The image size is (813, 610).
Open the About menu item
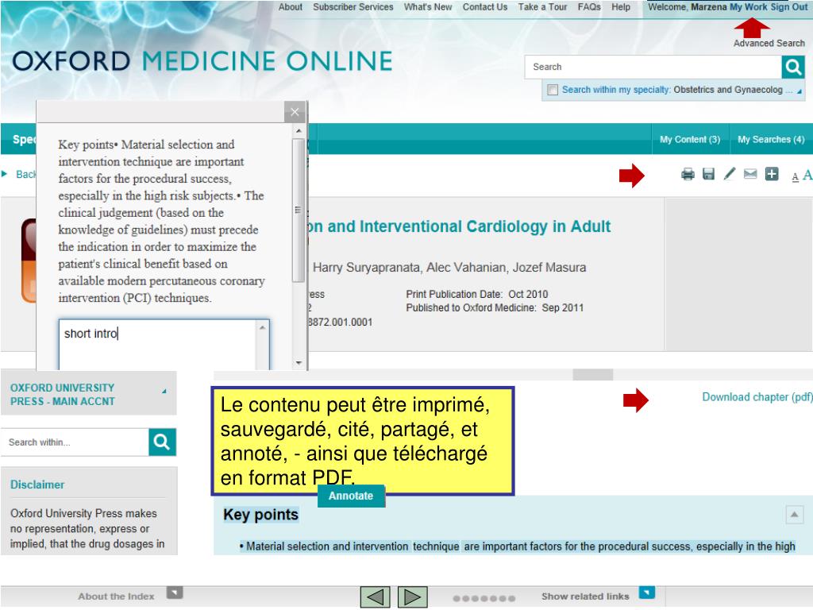point(291,7)
